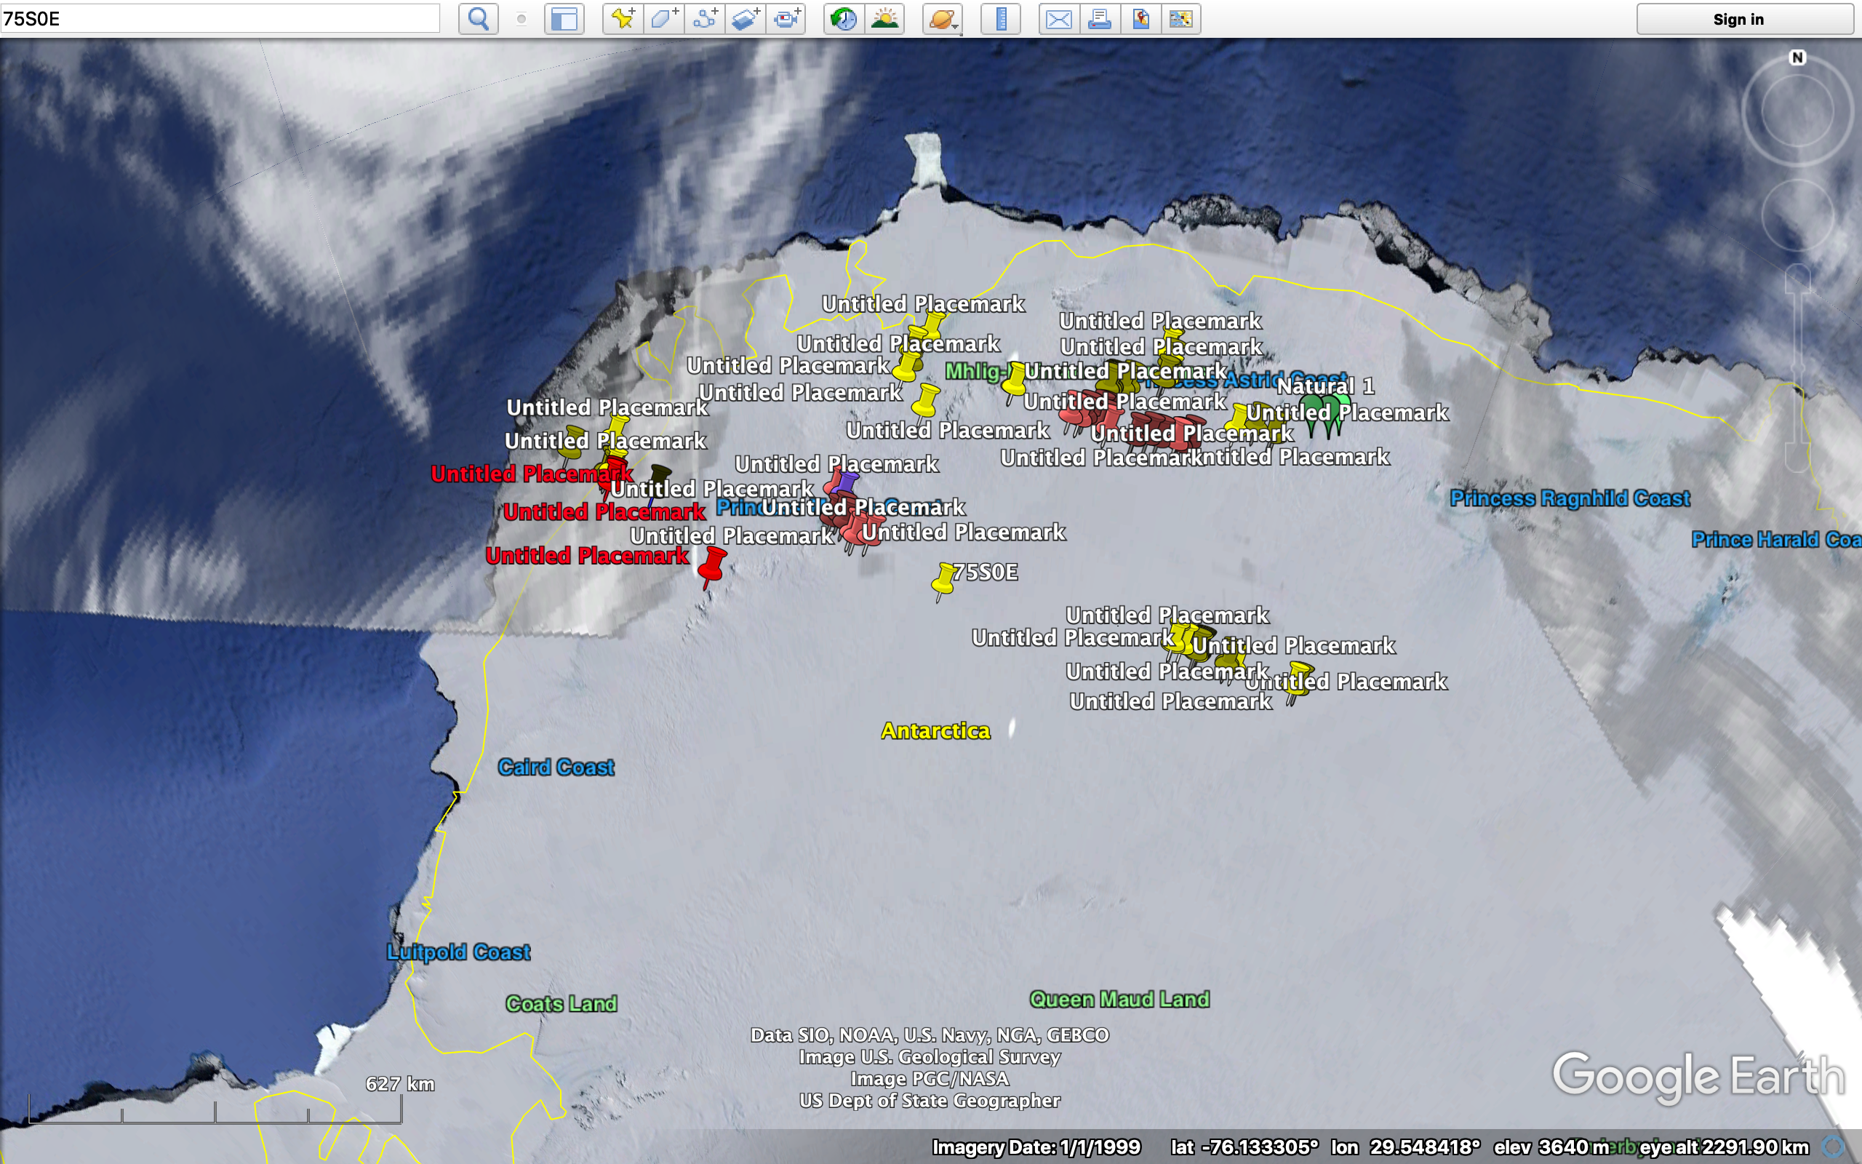Toggle sunlight across the landscape
Viewport: 1862px width, 1164px height.
pos(885,18)
